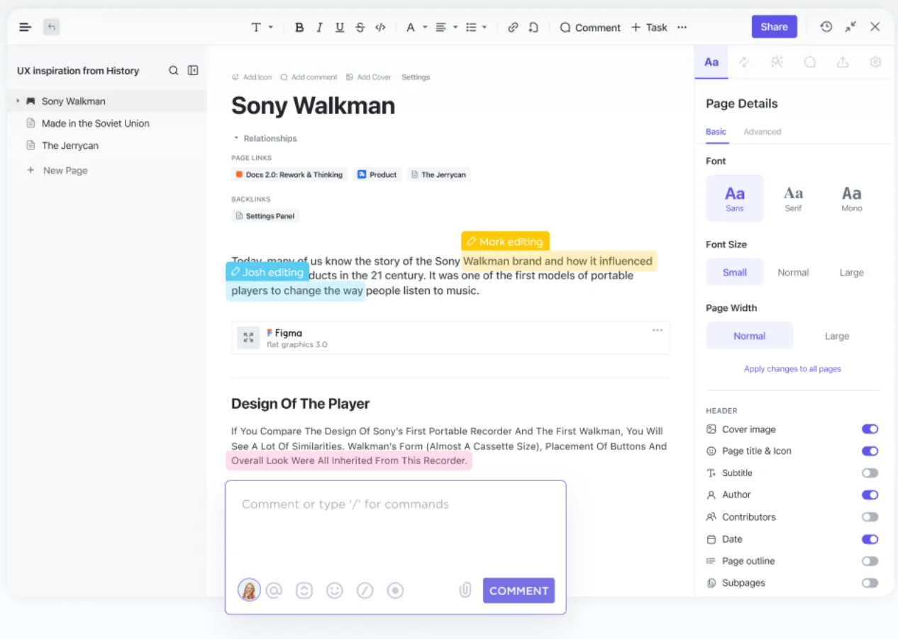
Task: Switch to the Advanced tab
Action: coord(762,132)
